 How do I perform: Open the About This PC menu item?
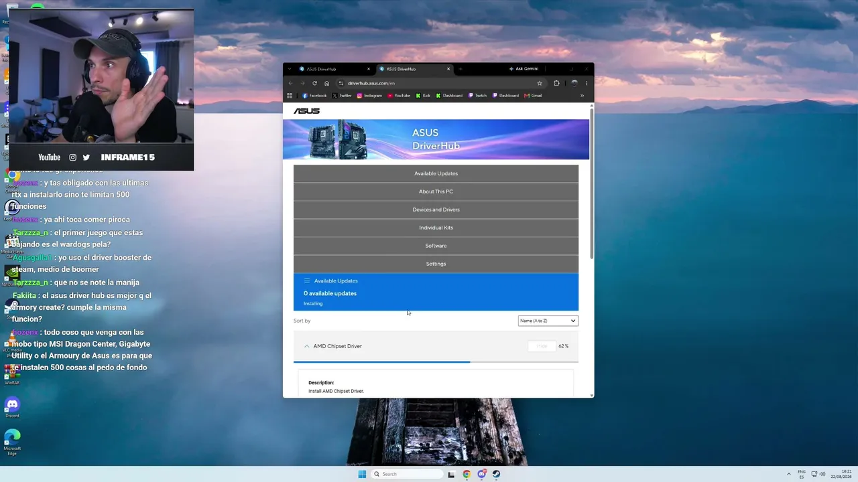coord(436,191)
